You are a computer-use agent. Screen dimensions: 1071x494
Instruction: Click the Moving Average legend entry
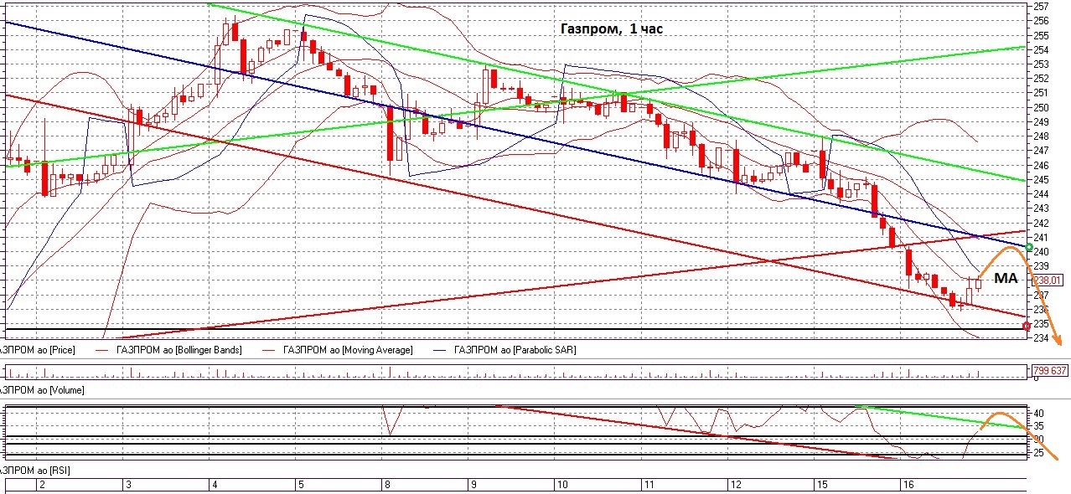[x=348, y=349]
